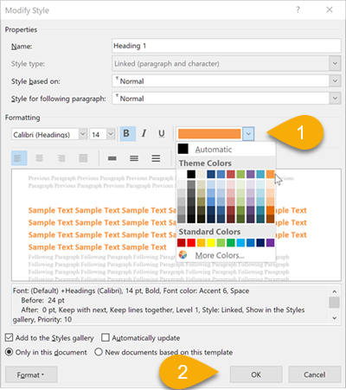
Task: Pick black theme color in top row
Action: pyautogui.click(x=191, y=174)
